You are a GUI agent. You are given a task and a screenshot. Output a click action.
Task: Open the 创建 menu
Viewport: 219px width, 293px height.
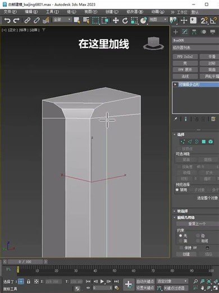click(x=112, y=12)
